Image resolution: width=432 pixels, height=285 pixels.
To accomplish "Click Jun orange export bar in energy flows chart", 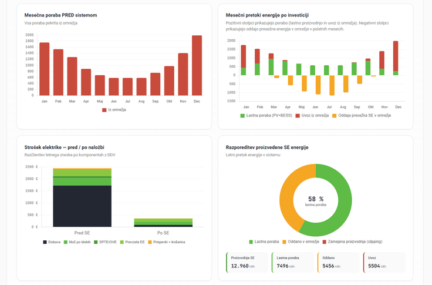I will (x=318, y=85).
